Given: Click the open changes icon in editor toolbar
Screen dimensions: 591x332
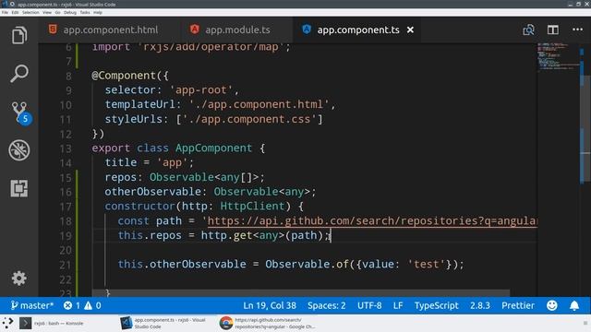Looking at the screenshot, I should coord(528,30).
